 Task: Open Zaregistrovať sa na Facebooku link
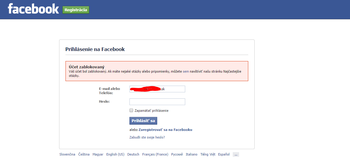[x=165, y=130]
